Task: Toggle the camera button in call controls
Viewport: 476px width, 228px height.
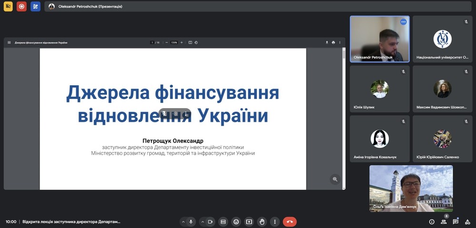Action: point(210,222)
